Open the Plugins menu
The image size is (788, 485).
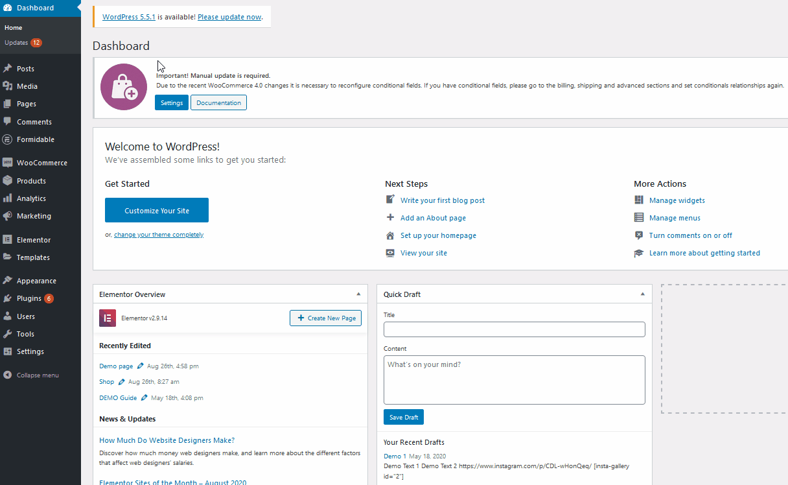[x=29, y=298]
